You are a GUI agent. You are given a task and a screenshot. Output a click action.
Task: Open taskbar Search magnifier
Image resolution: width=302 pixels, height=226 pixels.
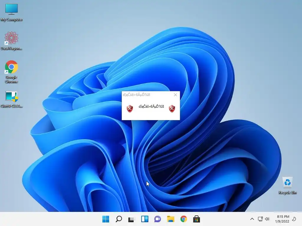tap(119, 219)
